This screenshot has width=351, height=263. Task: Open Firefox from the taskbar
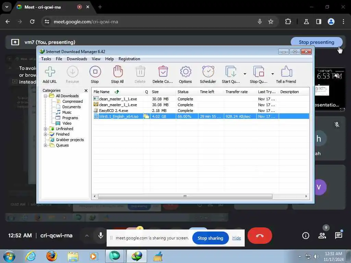(52, 256)
